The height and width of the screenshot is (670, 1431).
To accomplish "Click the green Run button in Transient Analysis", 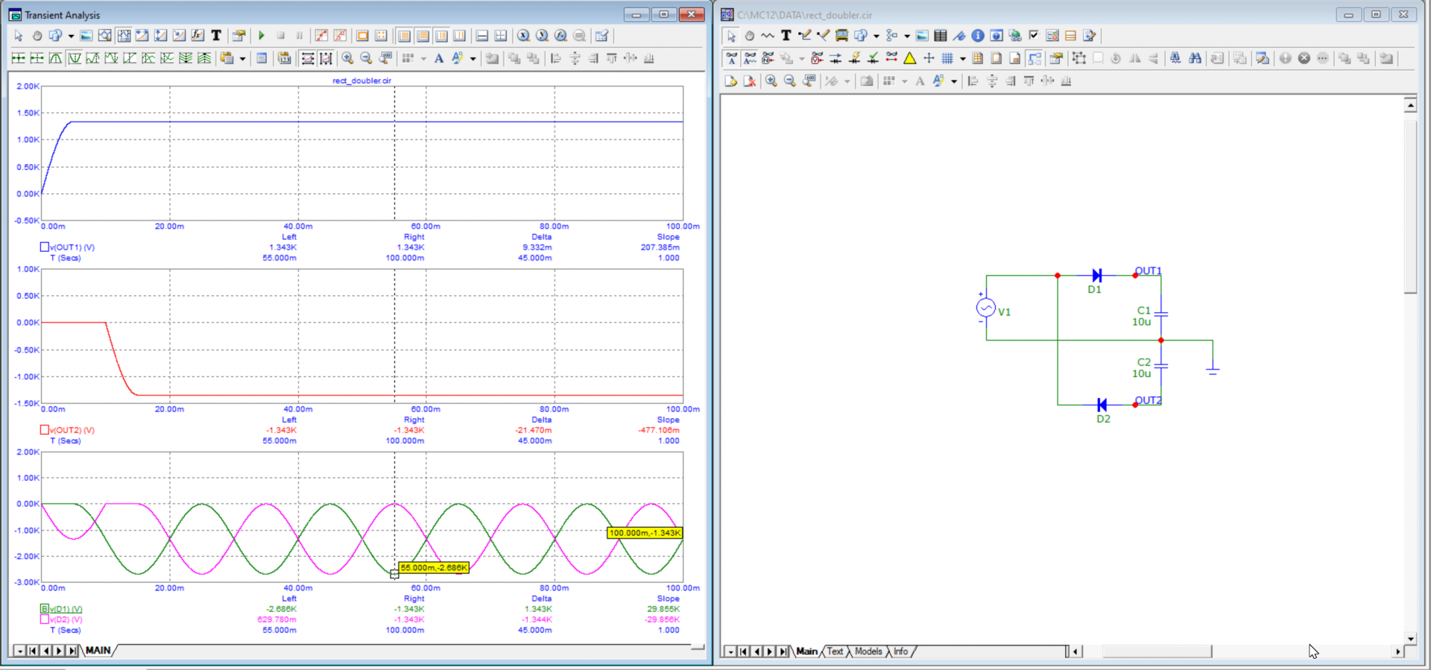I will click(x=262, y=35).
